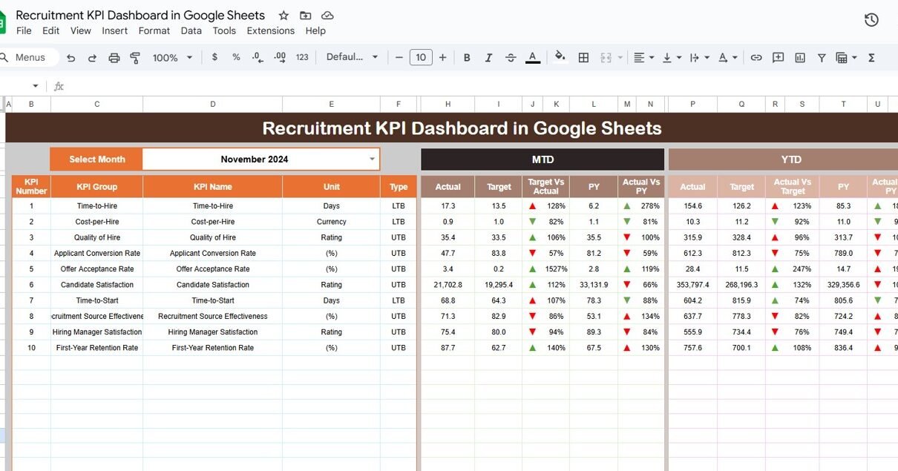The width and height of the screenshot is (898, 471).
Task: Open text rotation dropdown
Action: 727,57
